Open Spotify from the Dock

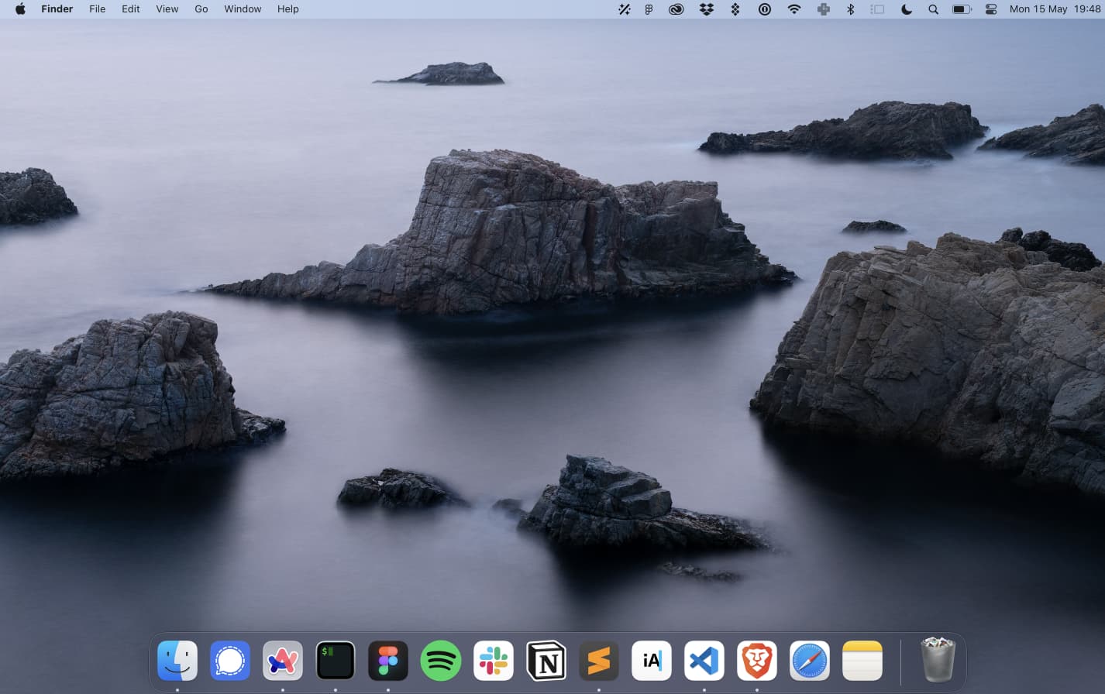click(x=440, y=661)
